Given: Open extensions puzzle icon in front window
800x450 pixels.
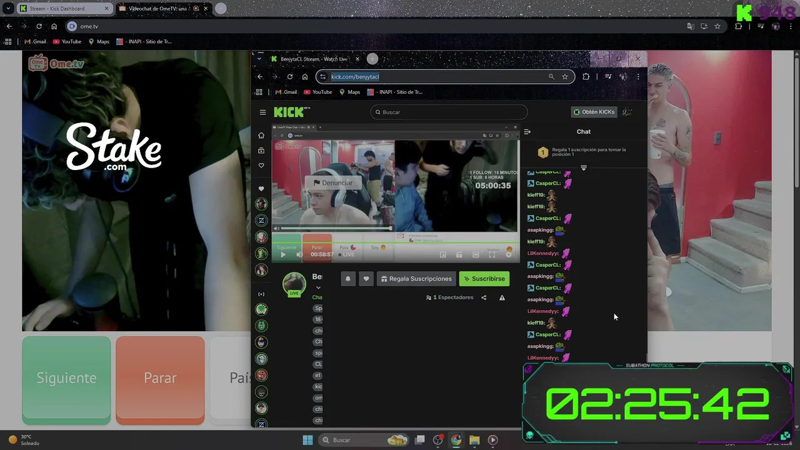Looking at the screenshot, I should (586, 76).
